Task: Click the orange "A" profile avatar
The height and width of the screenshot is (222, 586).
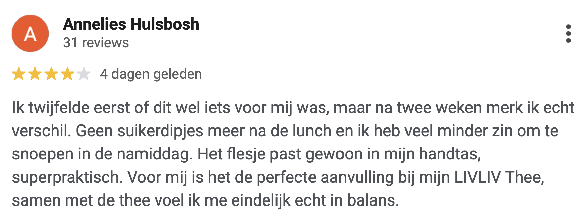Action: pos(30,34)
